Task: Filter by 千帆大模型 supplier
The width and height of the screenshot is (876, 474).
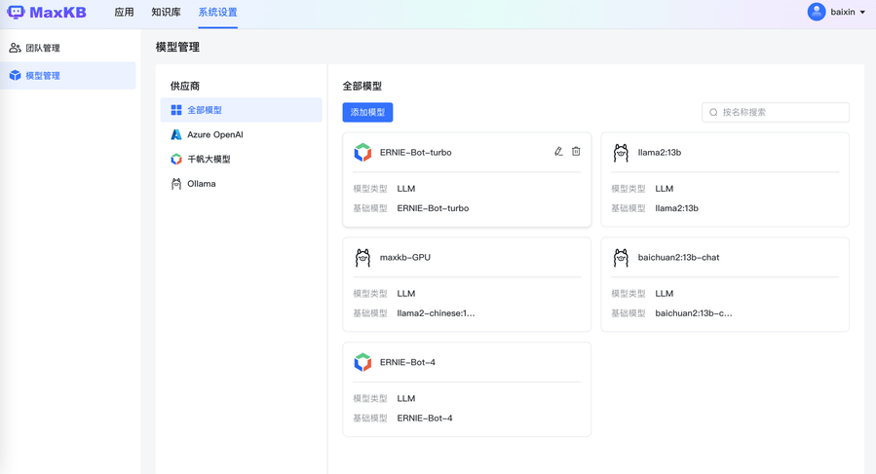Action: [x=242, y=159]
